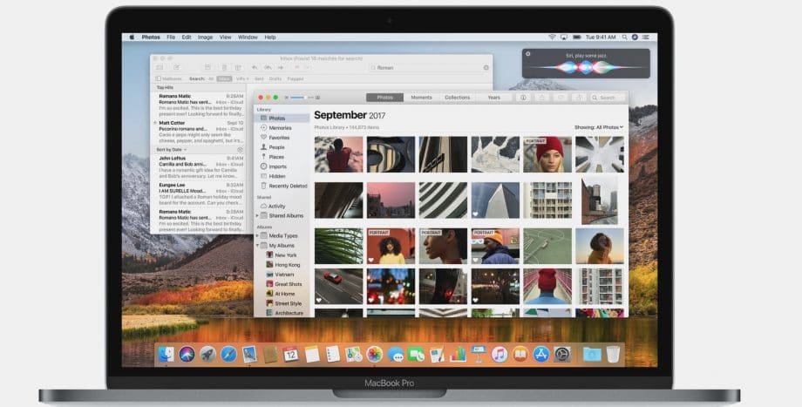Clear the Mail search field
Image resolution: width=802 pixels, height=407 pixels.
coord(486,67)
